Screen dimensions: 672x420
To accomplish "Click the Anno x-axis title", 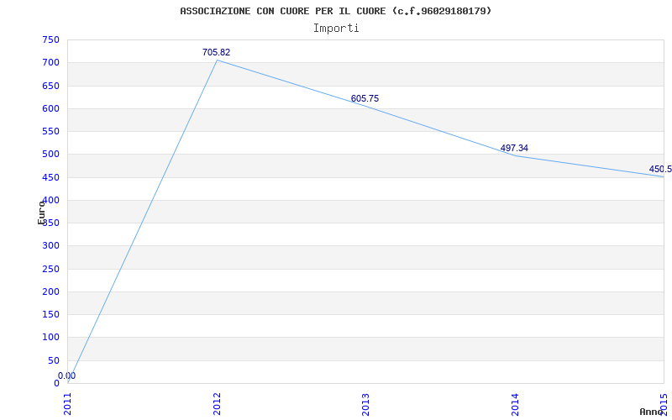I will tap(652, 412).
